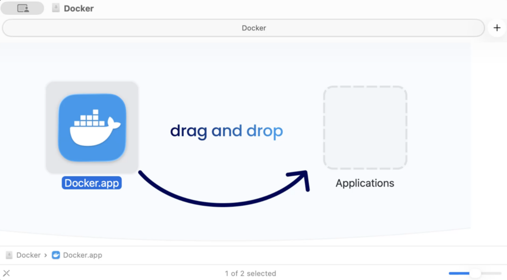Viewport: 507px width, 280px height.
Task: Open the Applications folder shortcut
Action: point(365,127)
